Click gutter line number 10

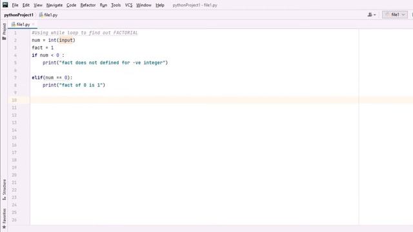click(x=14, y=100)
